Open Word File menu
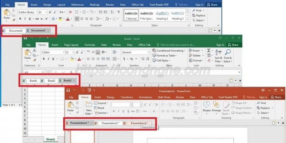286x143 pixels. point(8,5)
